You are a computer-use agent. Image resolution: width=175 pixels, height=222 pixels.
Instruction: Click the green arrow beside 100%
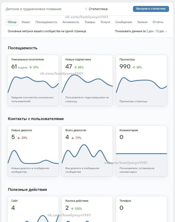point(72,209)
